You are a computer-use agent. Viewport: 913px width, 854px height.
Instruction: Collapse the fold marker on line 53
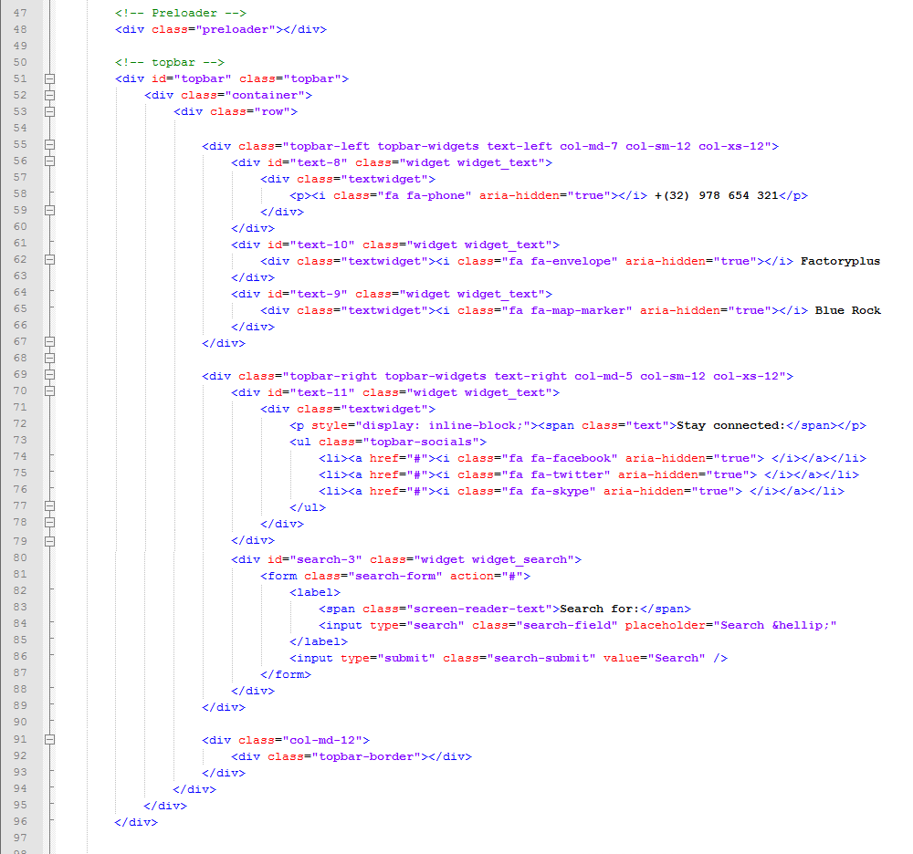(49, 111)
